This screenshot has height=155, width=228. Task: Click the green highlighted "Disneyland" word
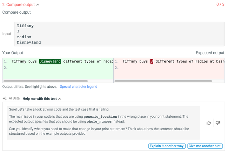click(x=50, y=61)
